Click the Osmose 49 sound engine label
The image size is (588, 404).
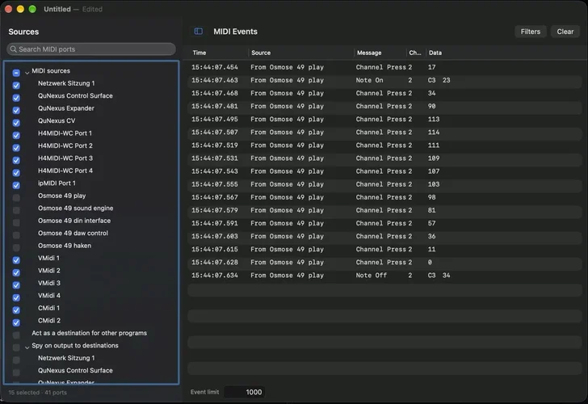point(75,208)
